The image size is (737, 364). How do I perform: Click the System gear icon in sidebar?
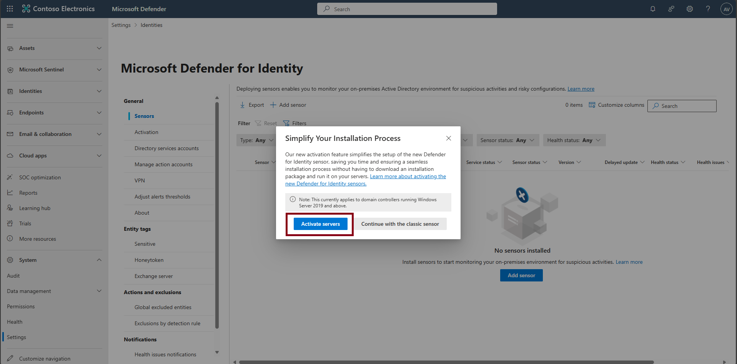point(10,260)
